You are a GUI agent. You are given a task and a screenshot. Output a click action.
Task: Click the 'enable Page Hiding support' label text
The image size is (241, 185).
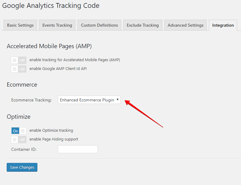click(x=54, y=139)
